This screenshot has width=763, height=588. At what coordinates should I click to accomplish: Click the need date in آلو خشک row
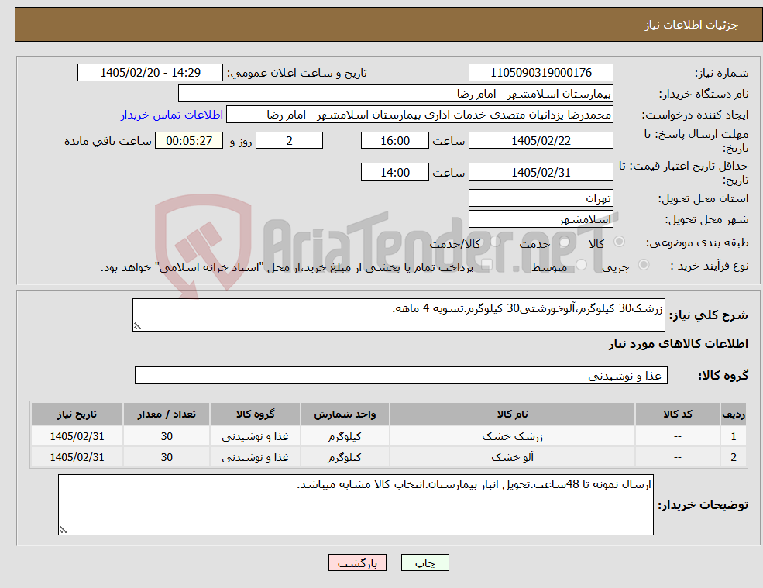pyautogui.click(x=77, y=457)
